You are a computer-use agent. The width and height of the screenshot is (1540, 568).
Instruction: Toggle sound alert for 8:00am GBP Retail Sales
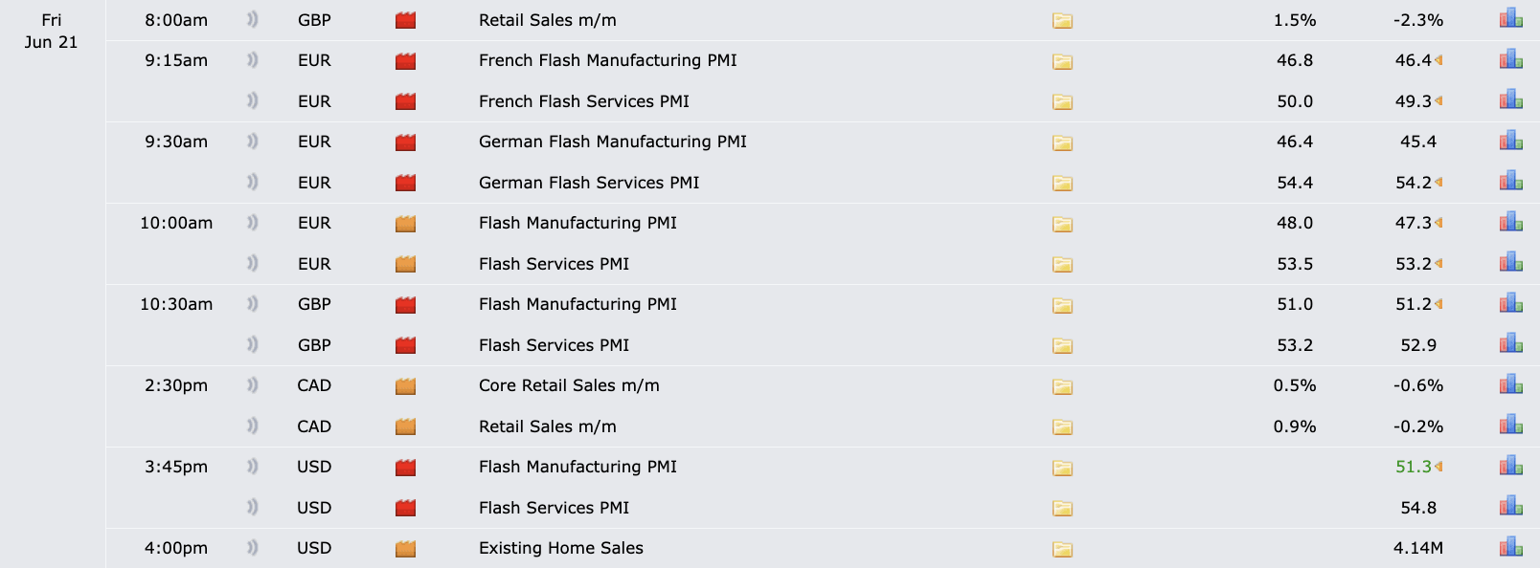pos(253,19)
